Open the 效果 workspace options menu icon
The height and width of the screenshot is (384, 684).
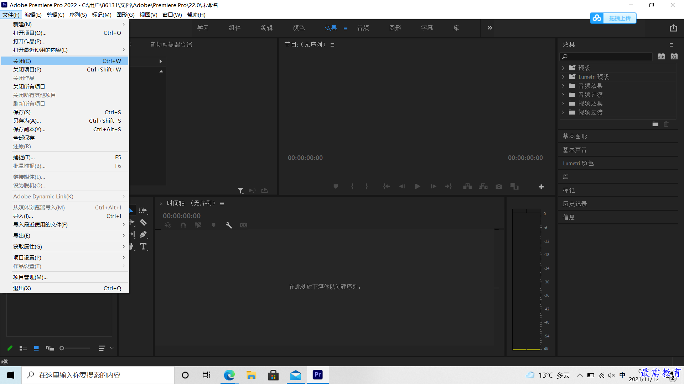pyautogui.click(x=346, y=28)
